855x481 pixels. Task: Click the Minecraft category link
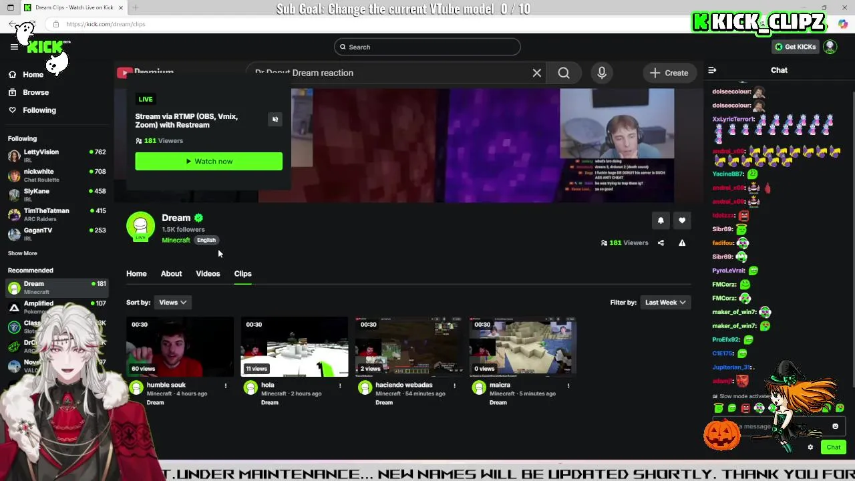pos(176,240)
